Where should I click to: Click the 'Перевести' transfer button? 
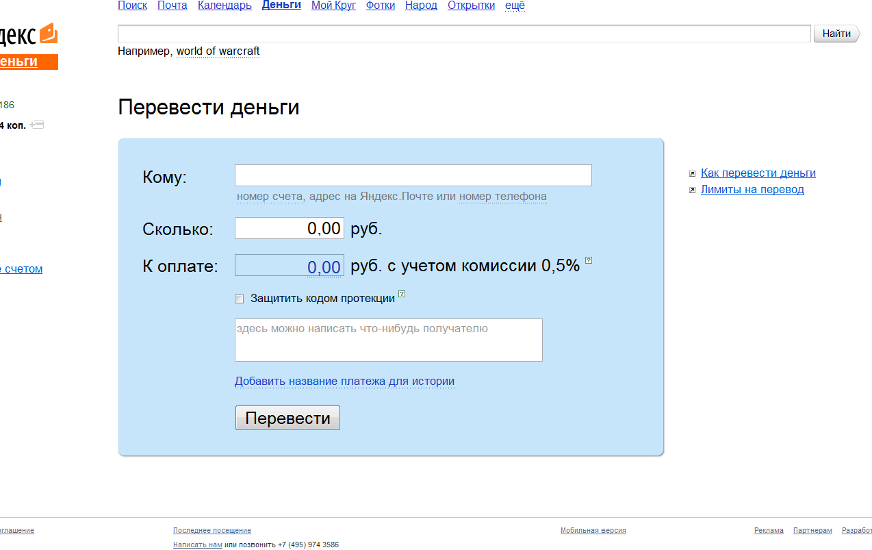[287, 418]
